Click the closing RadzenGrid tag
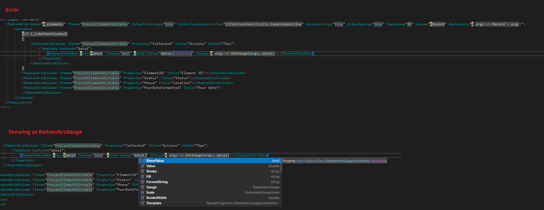 pos(19,103)
